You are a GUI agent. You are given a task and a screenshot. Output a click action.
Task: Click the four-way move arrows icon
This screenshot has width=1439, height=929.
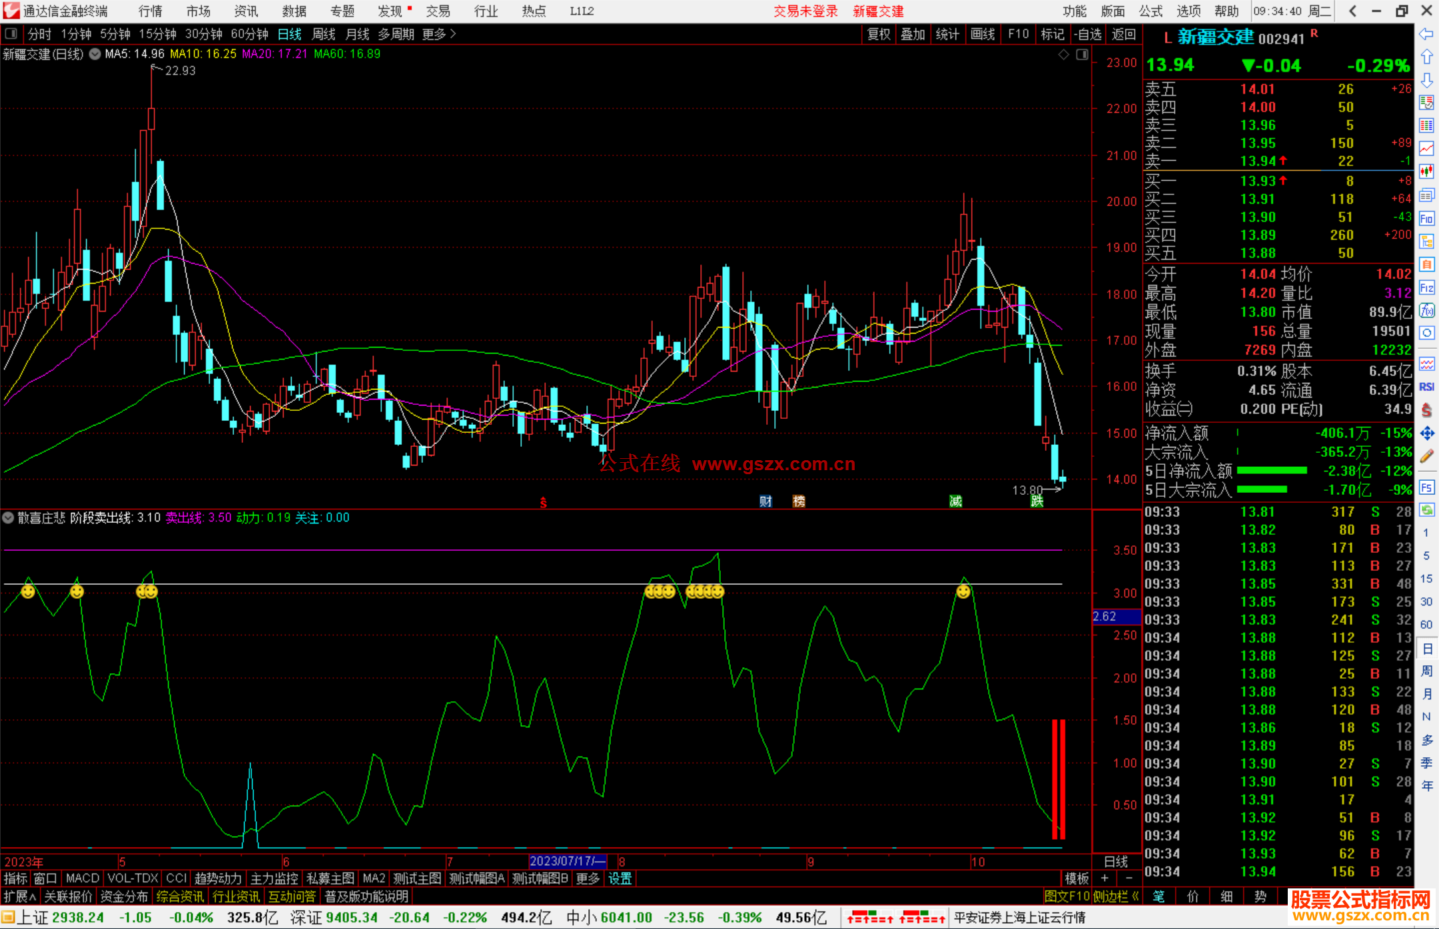point(1426,434)
